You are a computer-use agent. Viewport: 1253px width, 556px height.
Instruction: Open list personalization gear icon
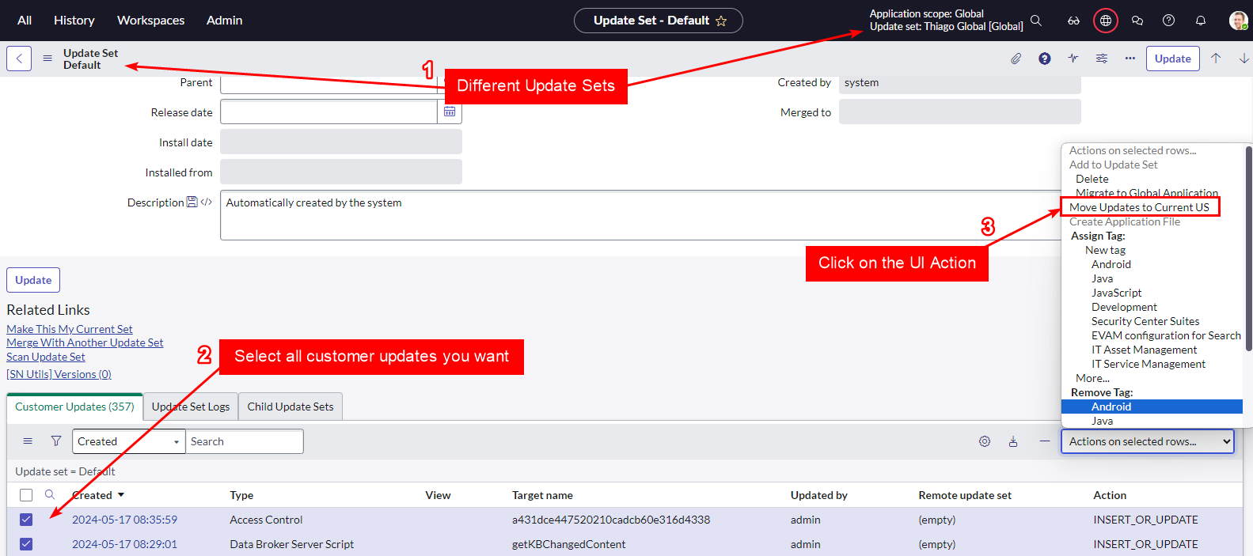click(985, 441)
